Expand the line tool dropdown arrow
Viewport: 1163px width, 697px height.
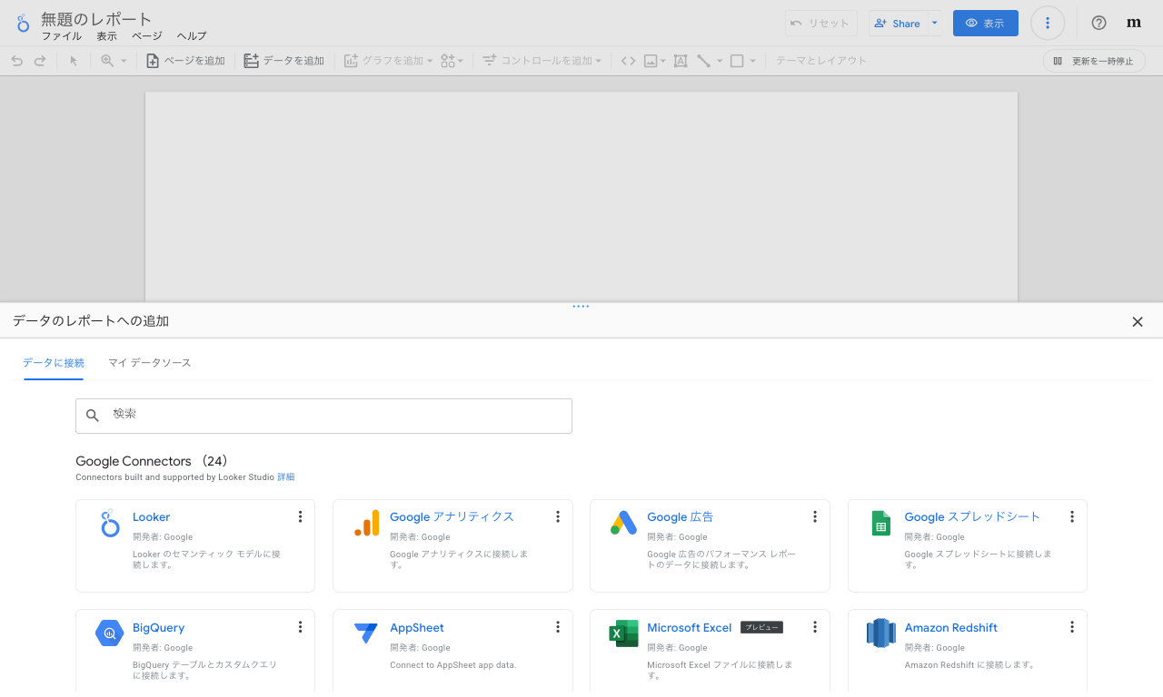point(720,62)
